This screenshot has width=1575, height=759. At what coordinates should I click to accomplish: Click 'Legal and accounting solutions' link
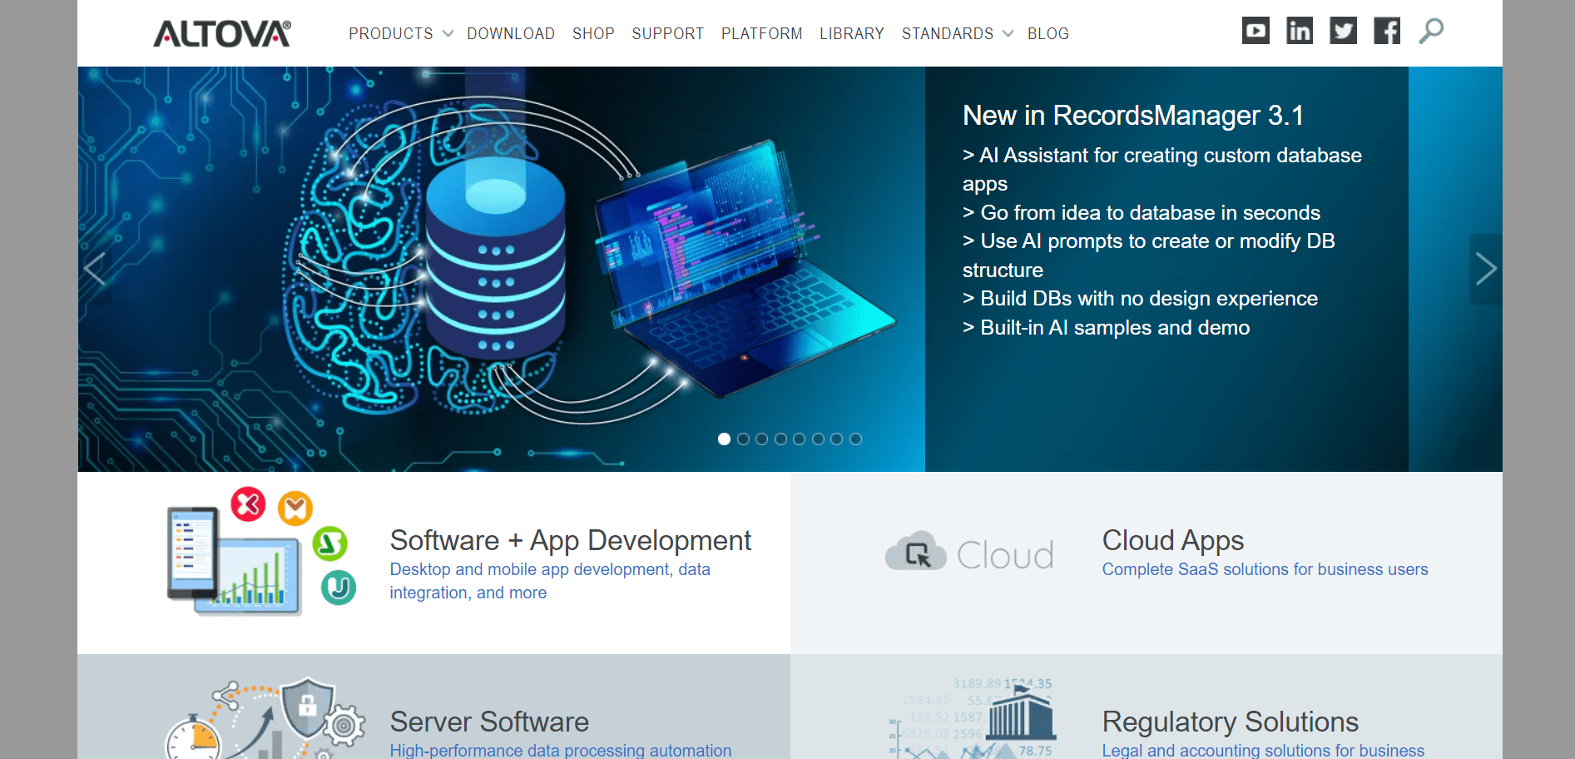pos(1263,750)
